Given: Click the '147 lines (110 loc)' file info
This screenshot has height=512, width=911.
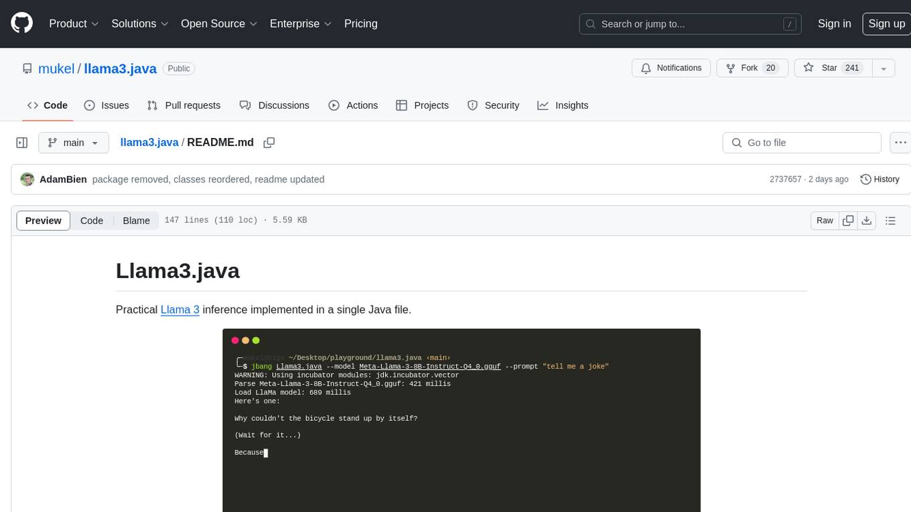Looking at the screenshot, I should 211,220.
